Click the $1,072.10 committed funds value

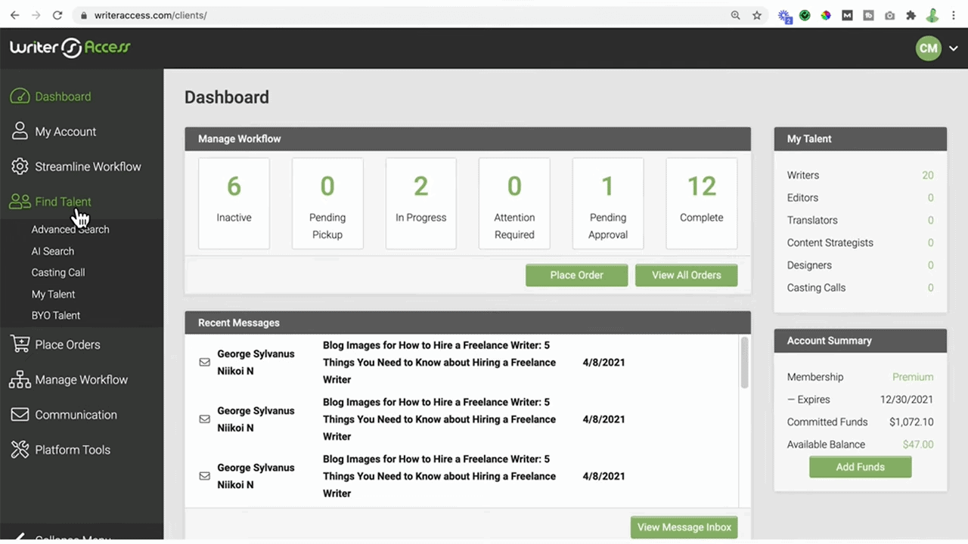point(911,422)
